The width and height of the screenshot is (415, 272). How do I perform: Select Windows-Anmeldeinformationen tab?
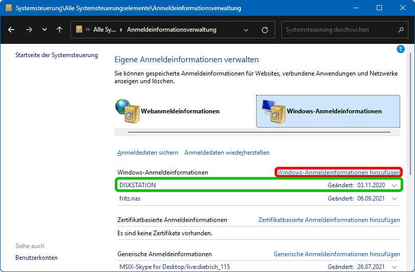coord(327,111)
